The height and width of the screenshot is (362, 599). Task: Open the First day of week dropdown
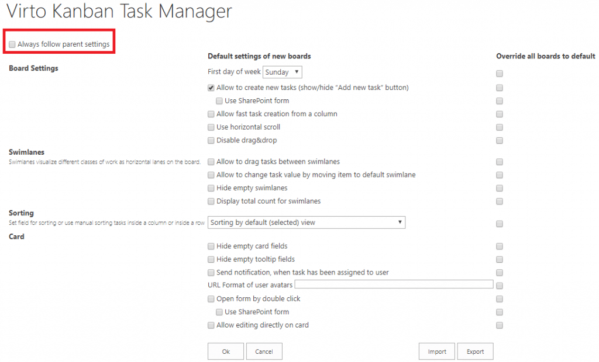click(283, 72)
